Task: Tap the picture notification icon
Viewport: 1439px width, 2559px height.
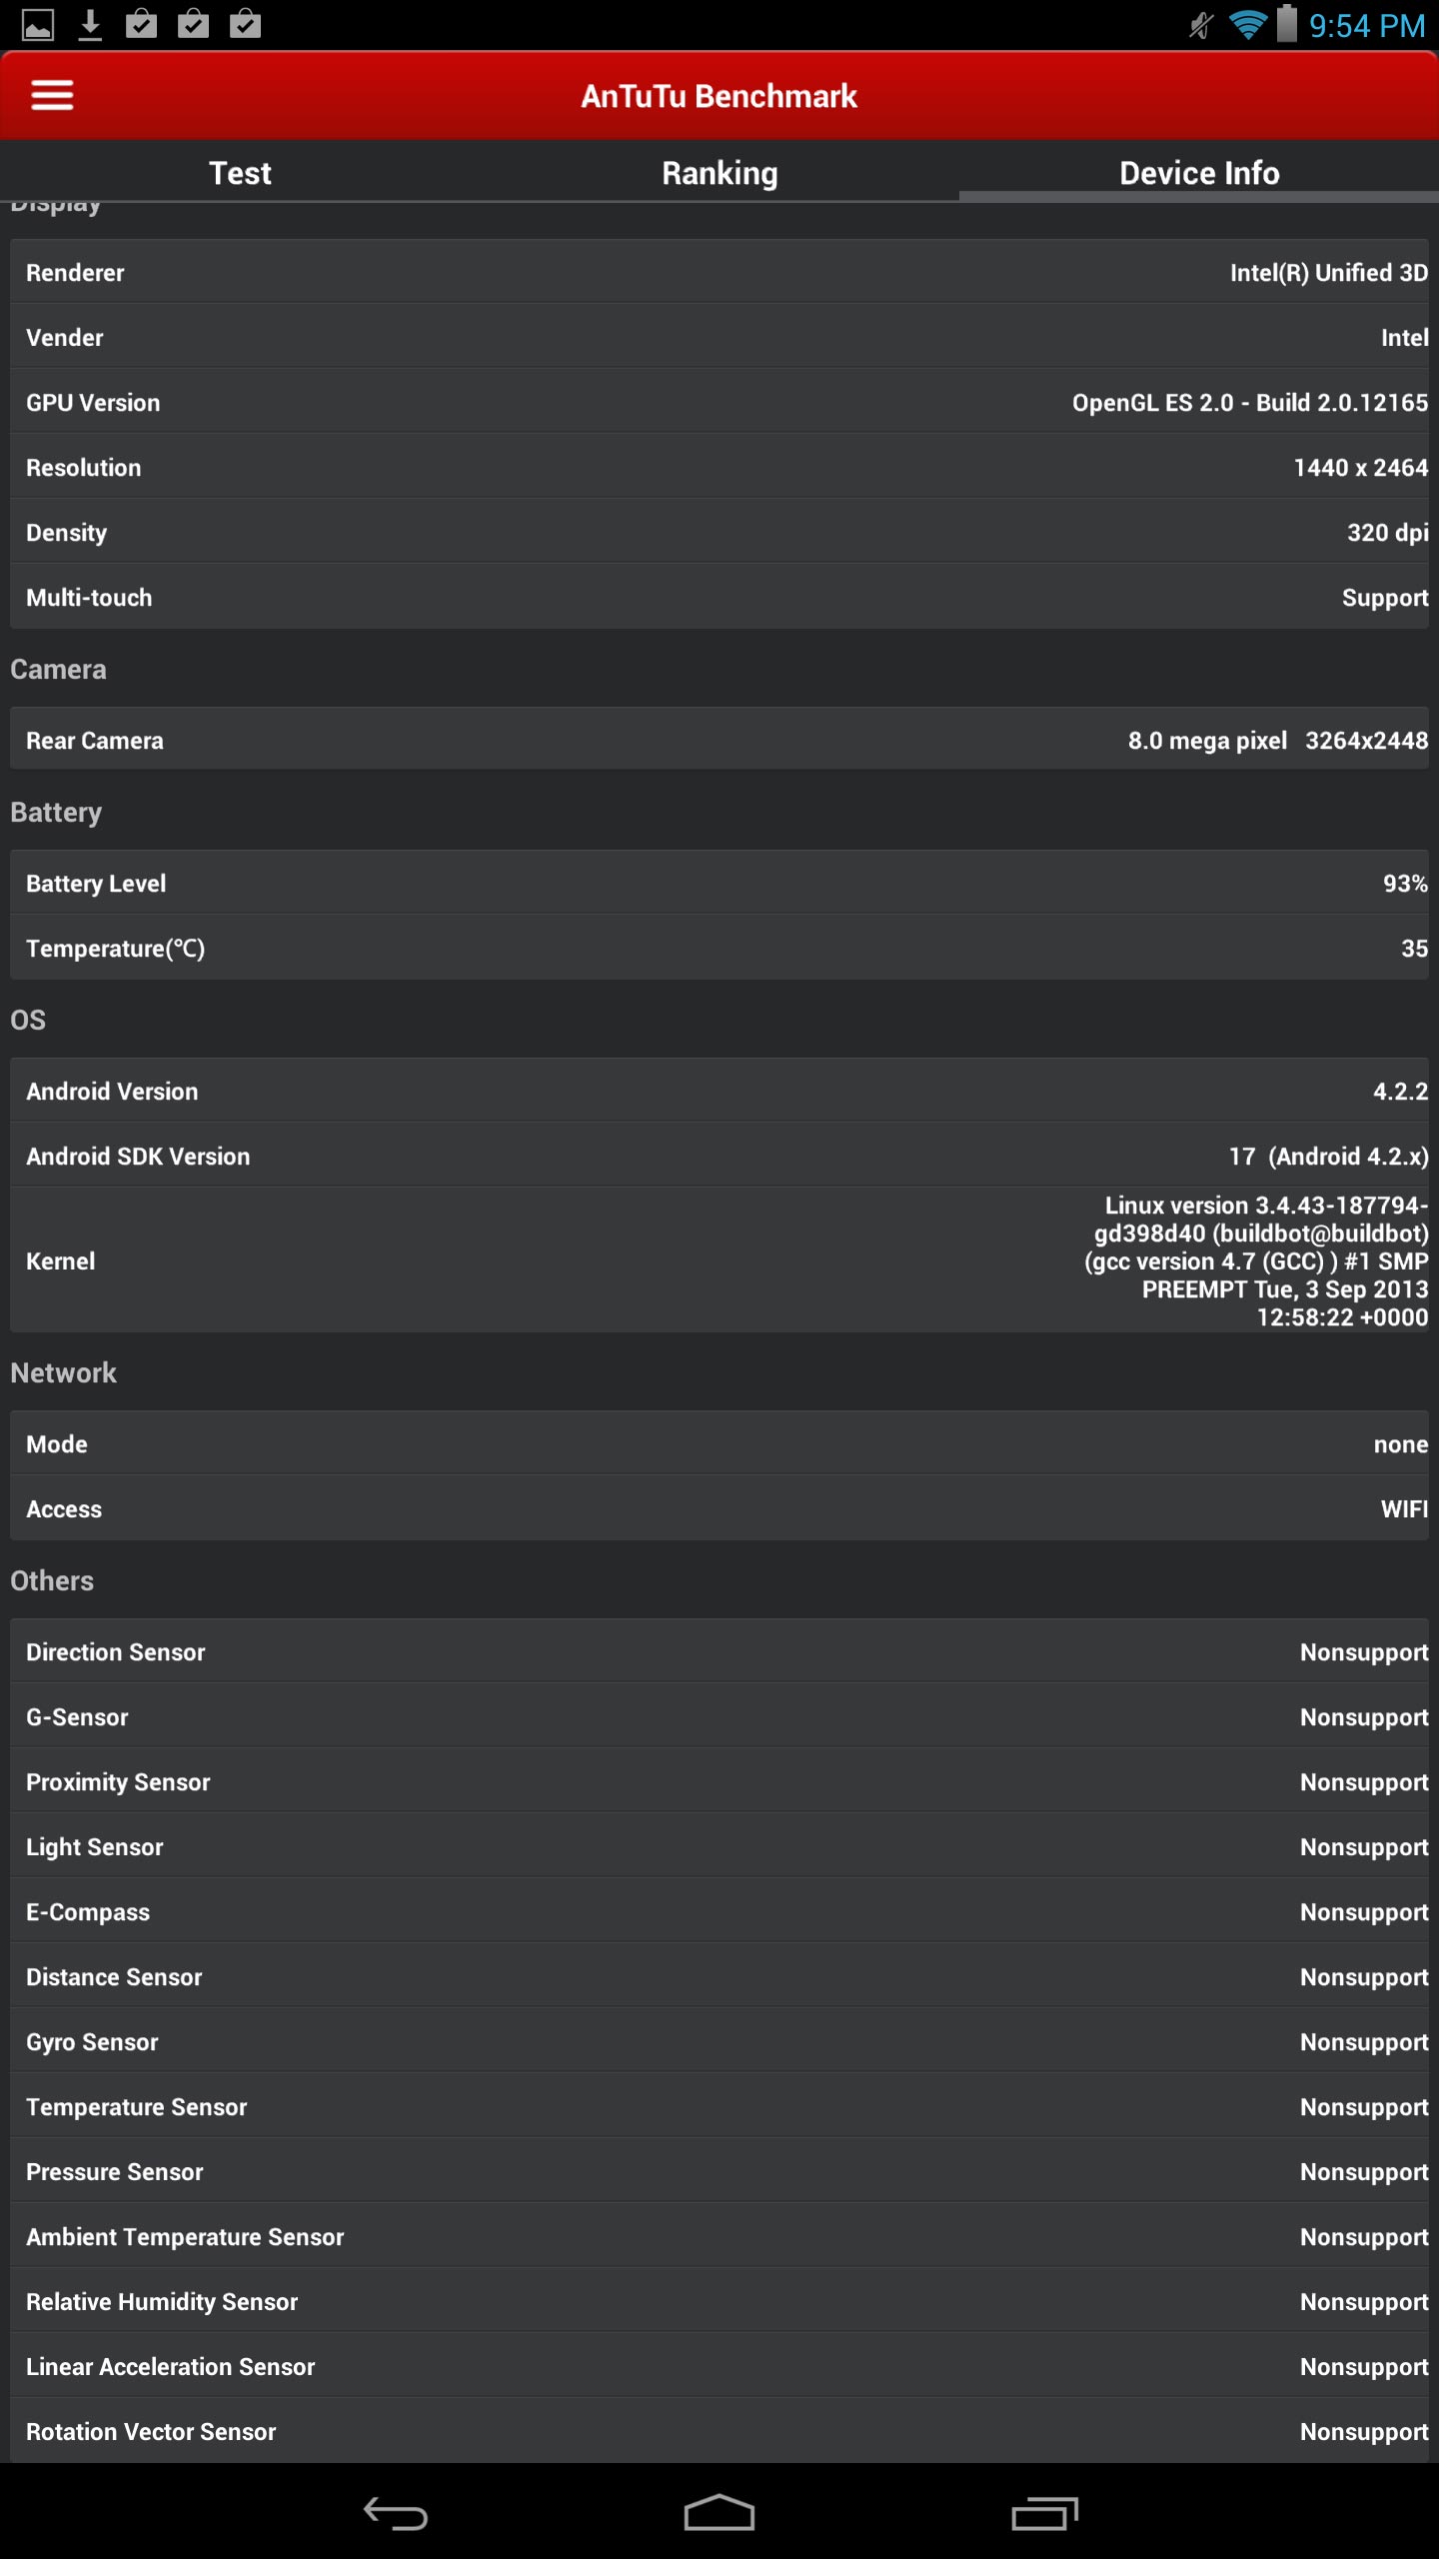Action: click(x=38, y=24)
